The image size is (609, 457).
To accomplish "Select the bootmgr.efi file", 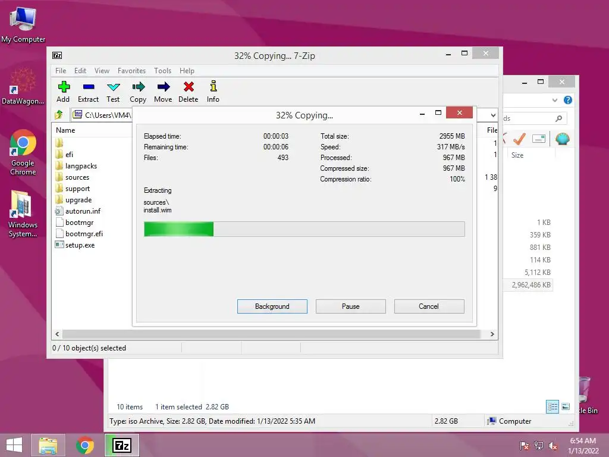I will point(84,233).
